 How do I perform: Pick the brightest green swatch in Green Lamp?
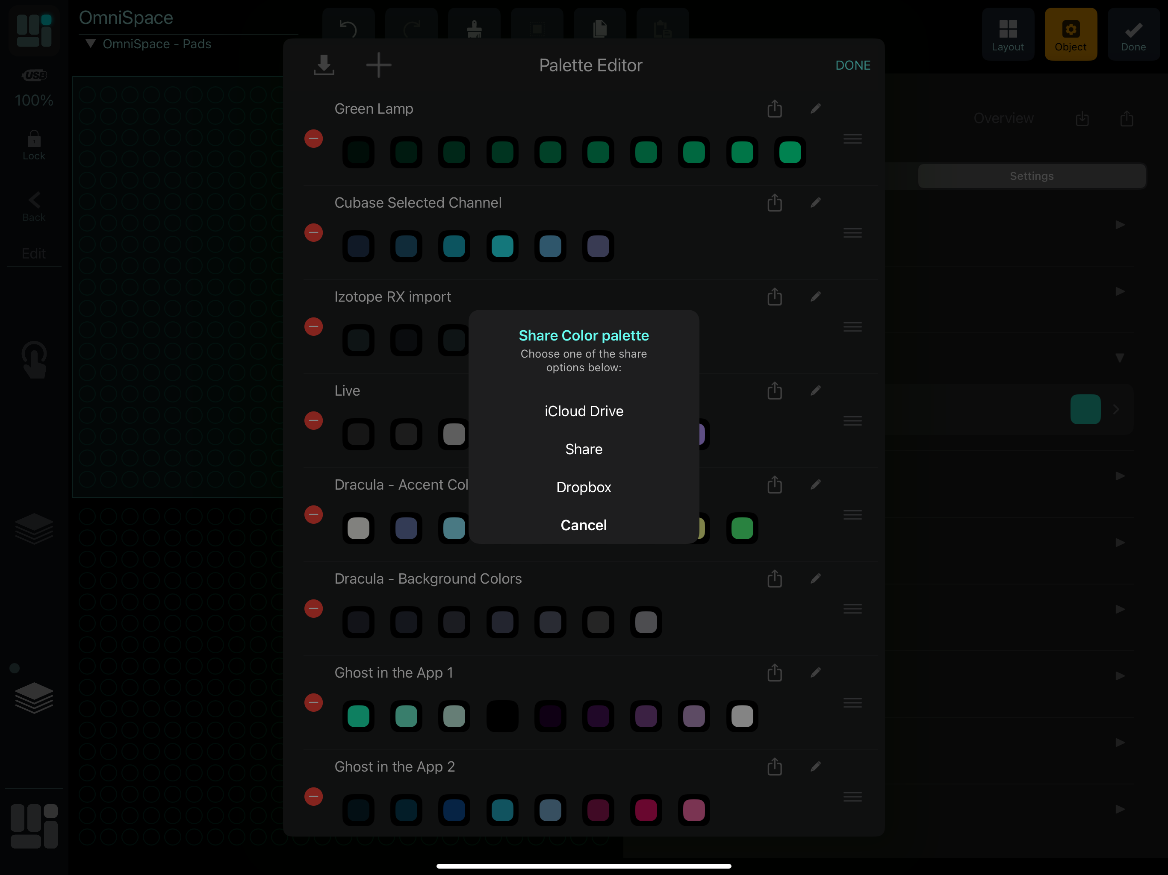click(790, 153)
